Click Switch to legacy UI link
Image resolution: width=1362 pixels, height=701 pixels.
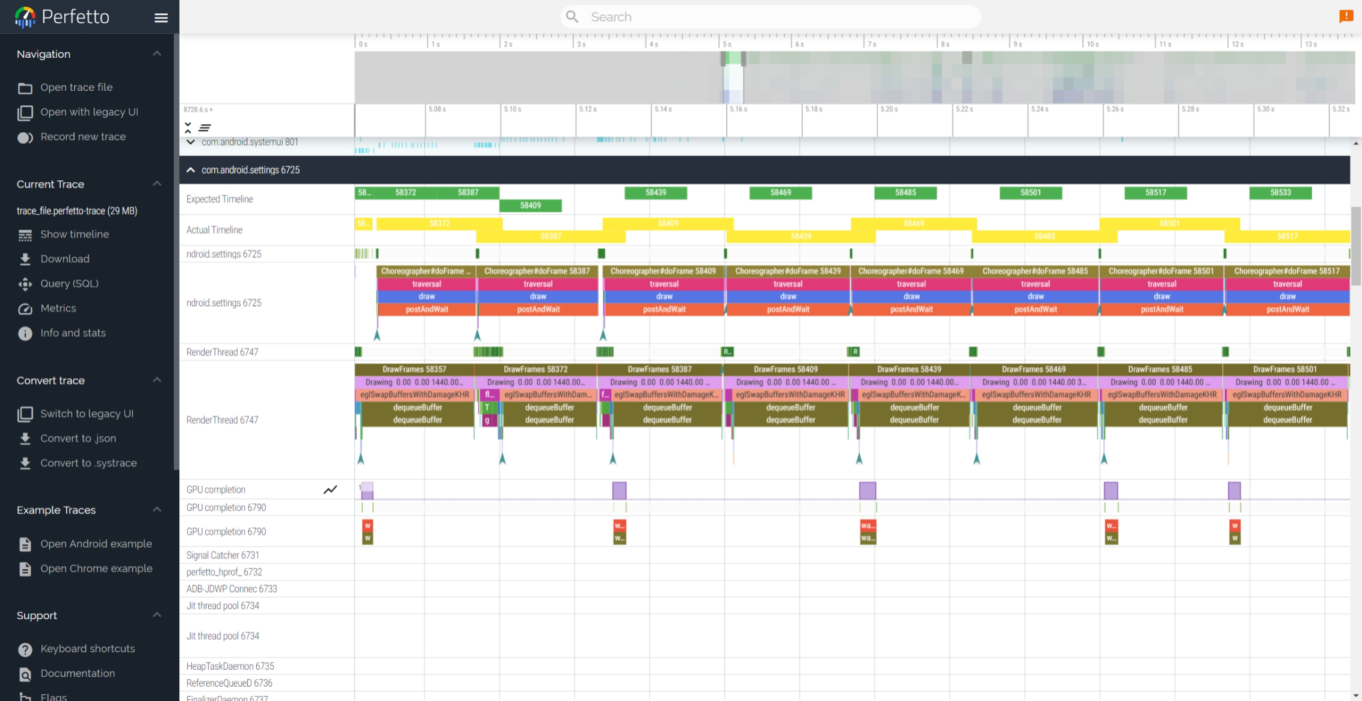click(x=87, y=414)
